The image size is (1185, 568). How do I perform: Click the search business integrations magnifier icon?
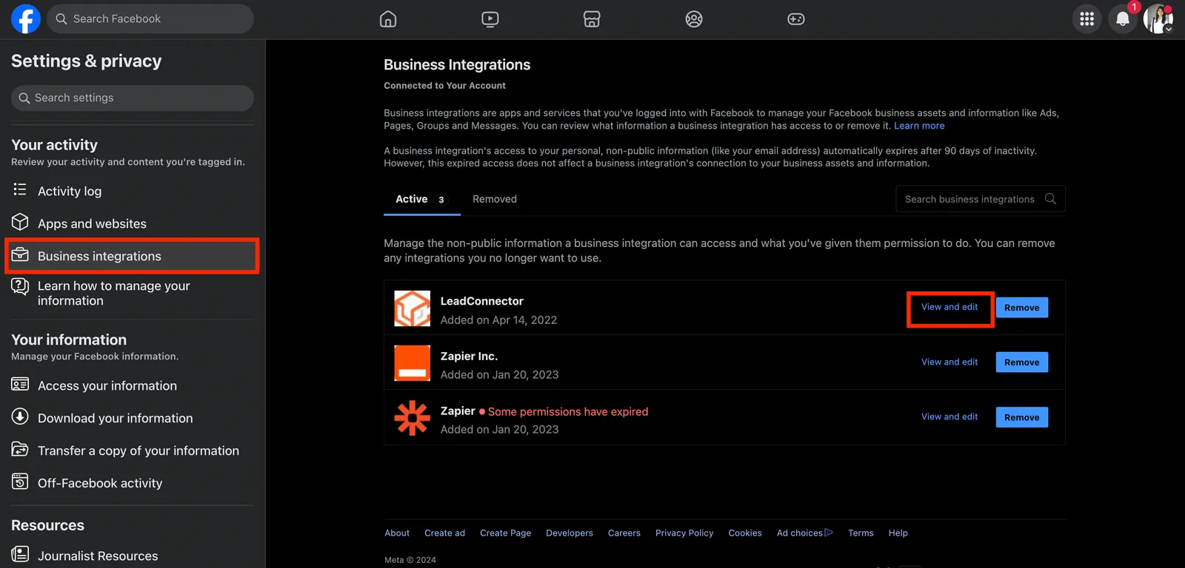(1050, 199)
